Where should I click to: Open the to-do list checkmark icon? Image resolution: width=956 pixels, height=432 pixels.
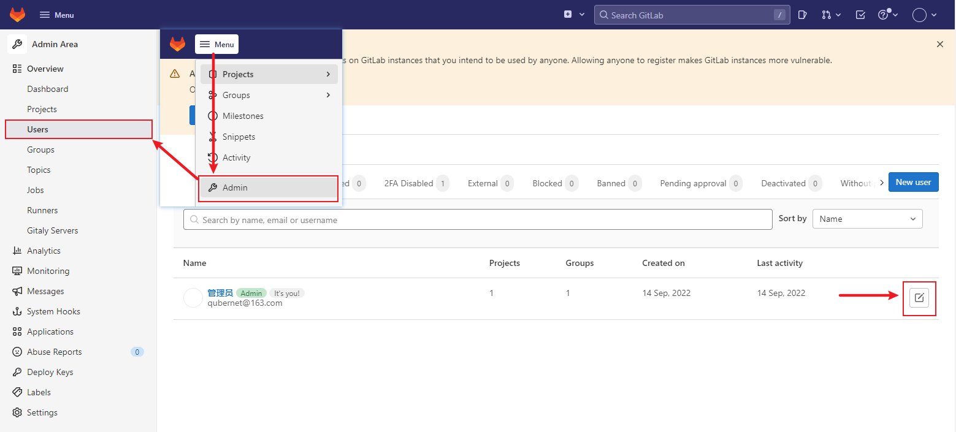[x=860, y=15]
